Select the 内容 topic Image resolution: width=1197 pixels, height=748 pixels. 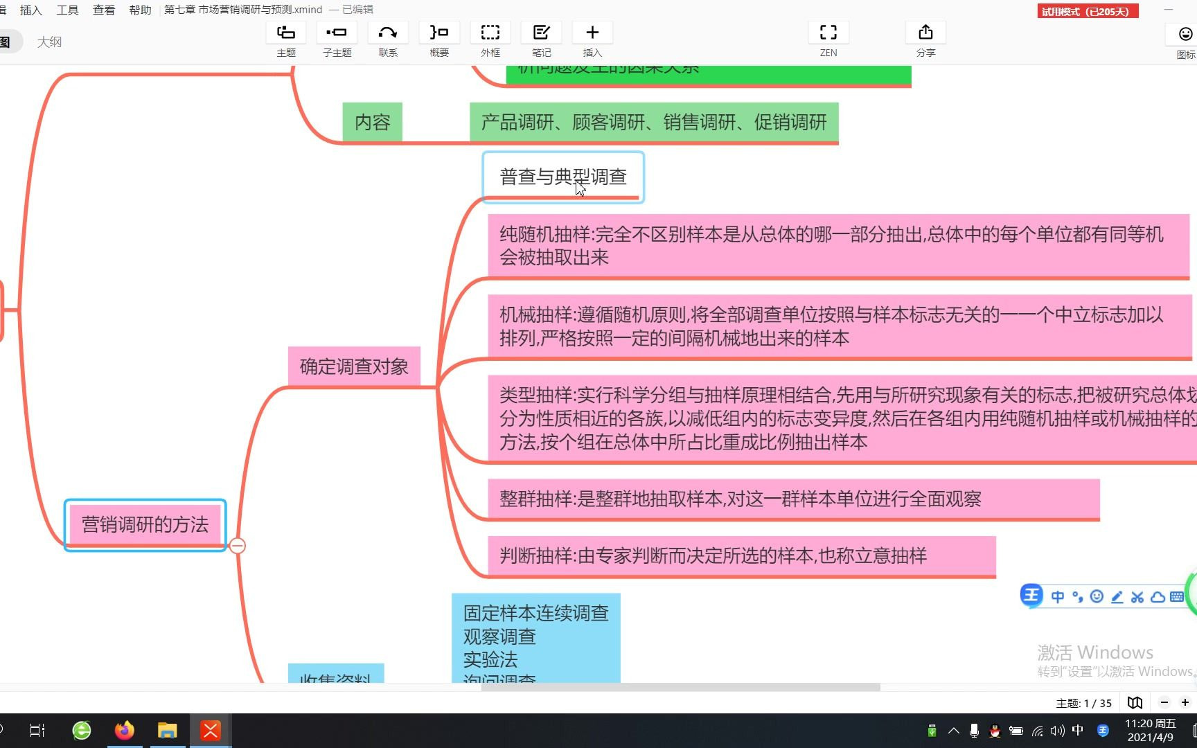[x=372, y=123]
